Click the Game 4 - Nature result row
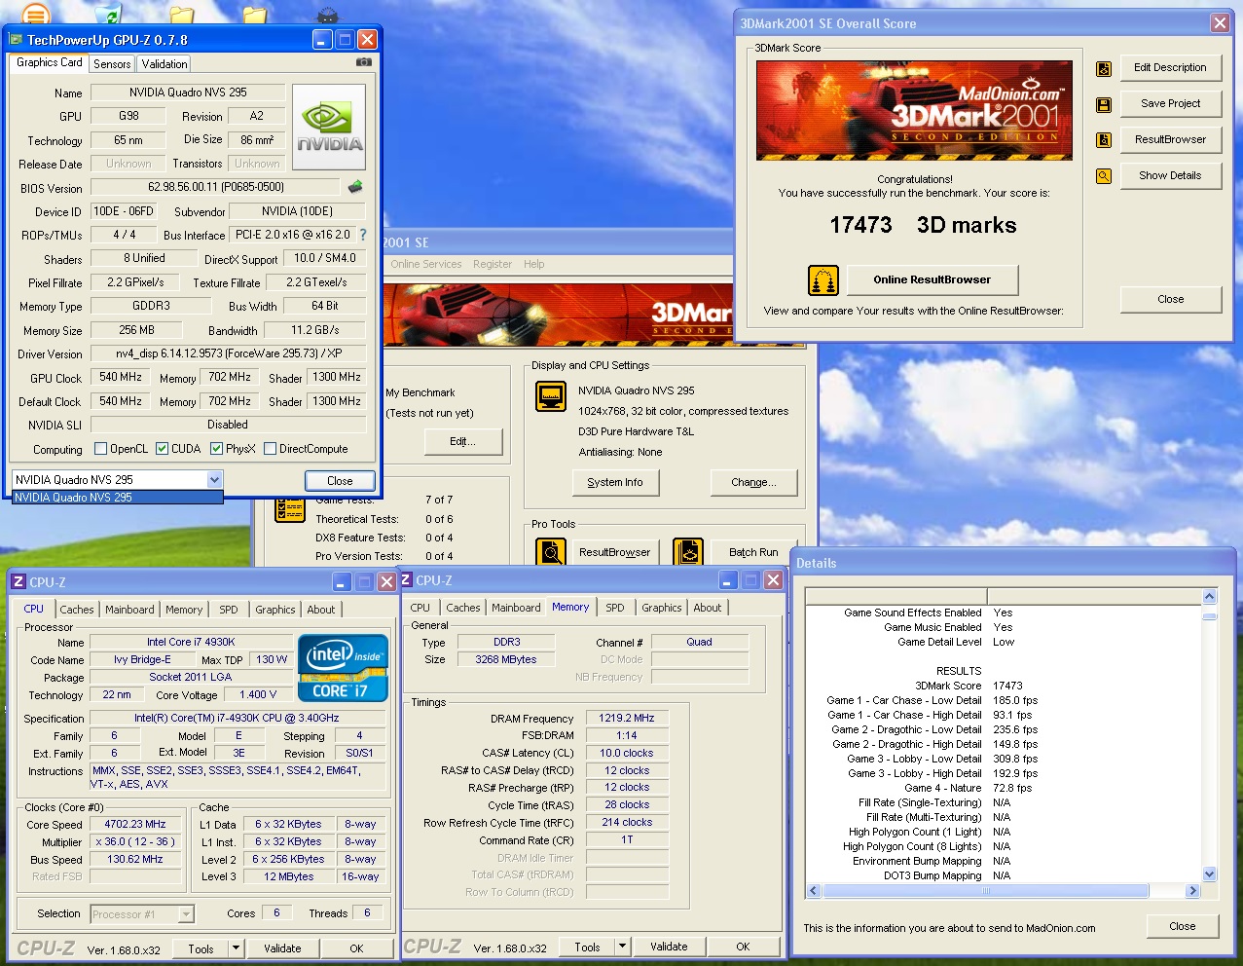Viewport: 1243px width, 966px height. 1003,788
